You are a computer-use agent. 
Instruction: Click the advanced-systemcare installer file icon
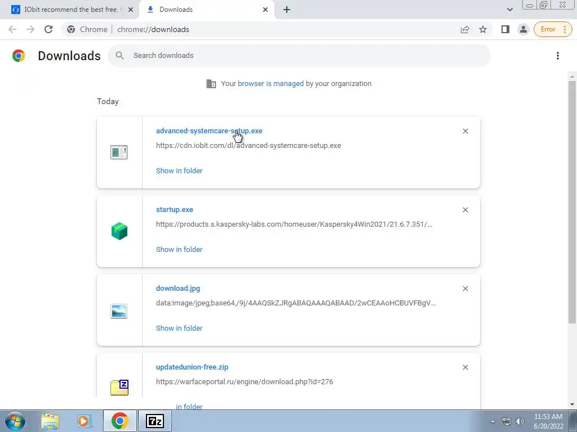pos(119,152)
